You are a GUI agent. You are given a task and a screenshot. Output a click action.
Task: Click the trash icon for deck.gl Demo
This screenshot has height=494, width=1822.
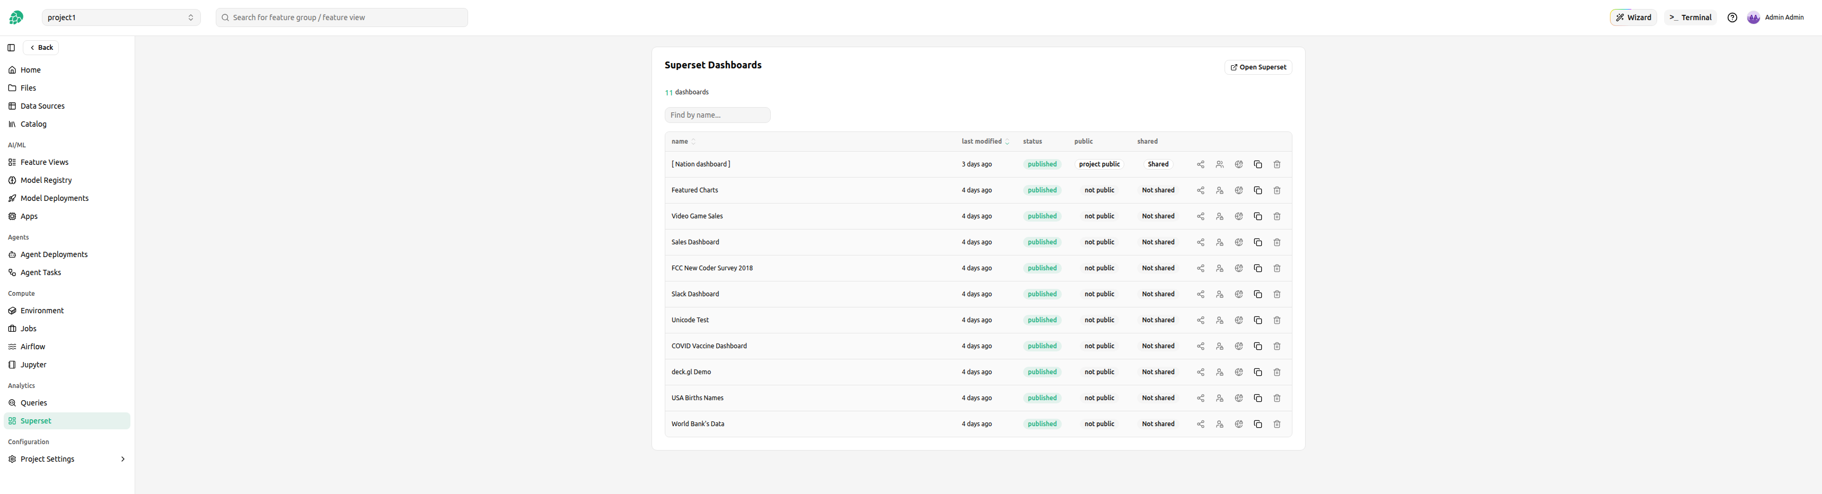tap(1277, 373)
